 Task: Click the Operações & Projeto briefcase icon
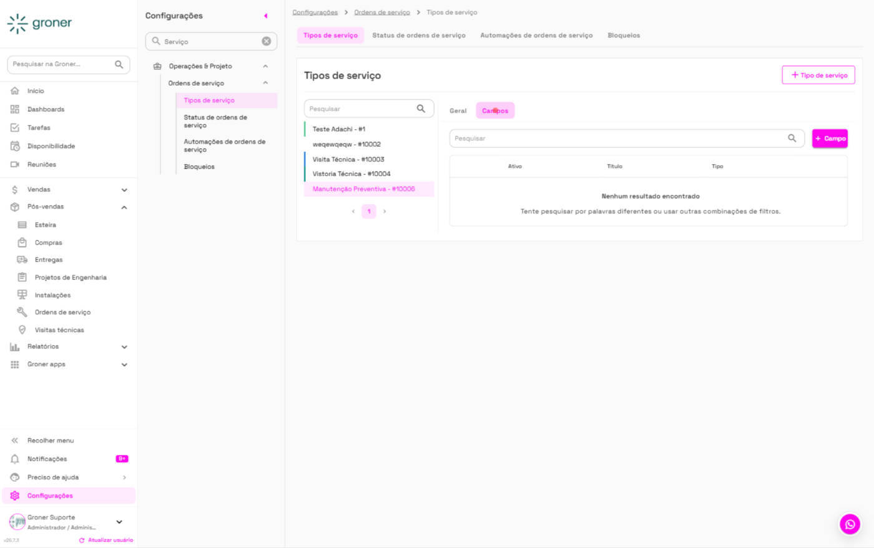[157, 66]
